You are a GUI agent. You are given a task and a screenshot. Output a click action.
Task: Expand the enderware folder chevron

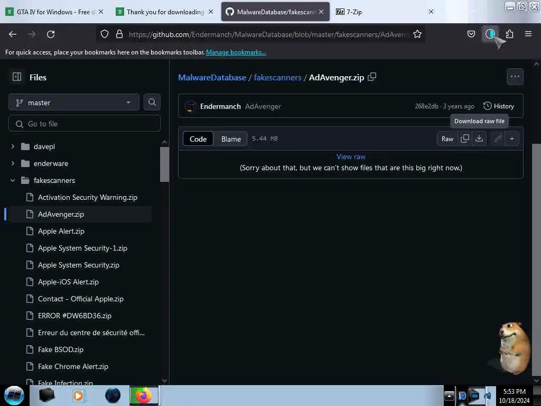coord(13,163)
